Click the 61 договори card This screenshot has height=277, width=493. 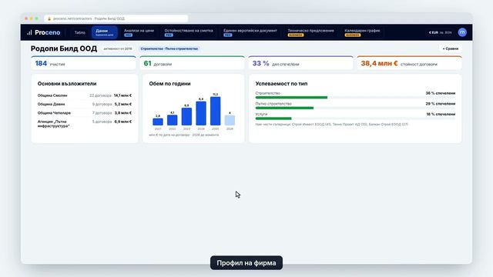[192, 63]
